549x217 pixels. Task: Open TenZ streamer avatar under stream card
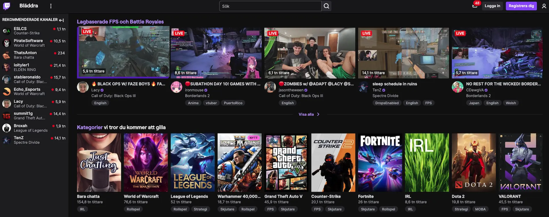(364, 87)
